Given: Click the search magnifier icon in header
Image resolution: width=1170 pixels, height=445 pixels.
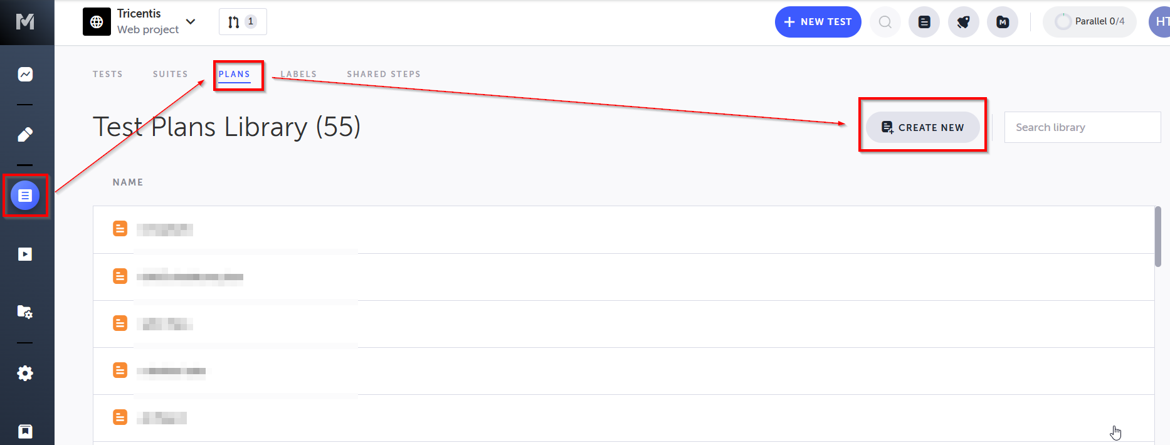Looking at the screenshot, I should tap(885, 22).
